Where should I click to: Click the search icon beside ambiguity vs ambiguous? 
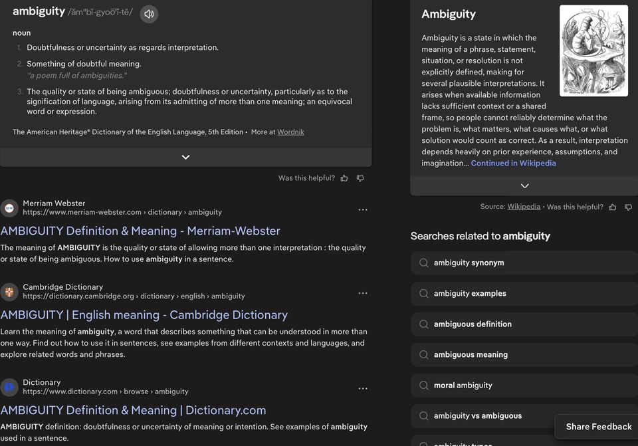[423, 416]
